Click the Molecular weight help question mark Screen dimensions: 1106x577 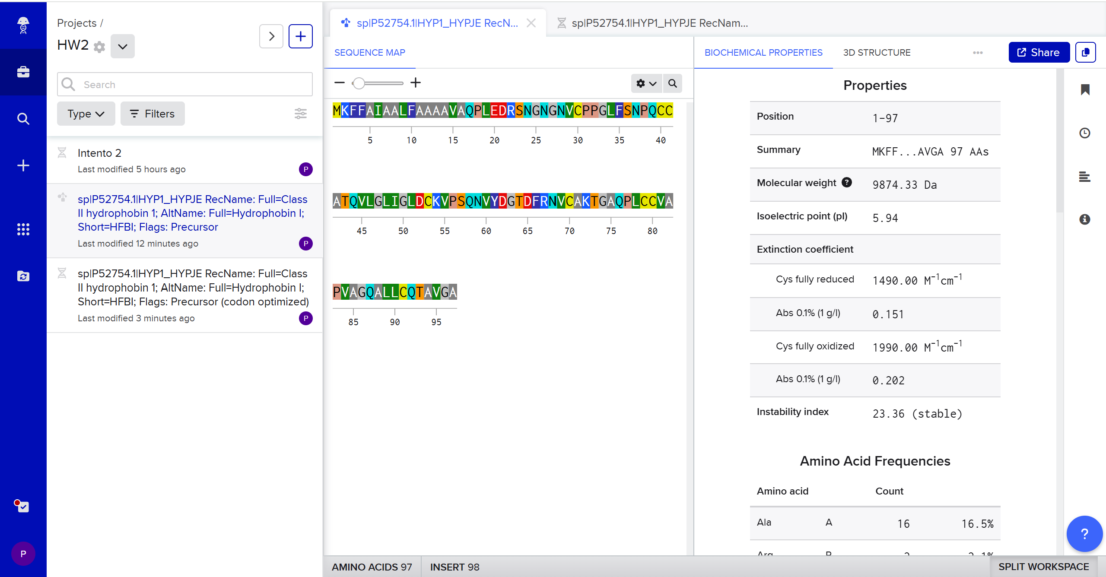[847, 182]
